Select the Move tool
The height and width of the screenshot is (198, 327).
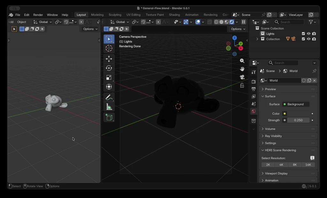coord(109,59)
